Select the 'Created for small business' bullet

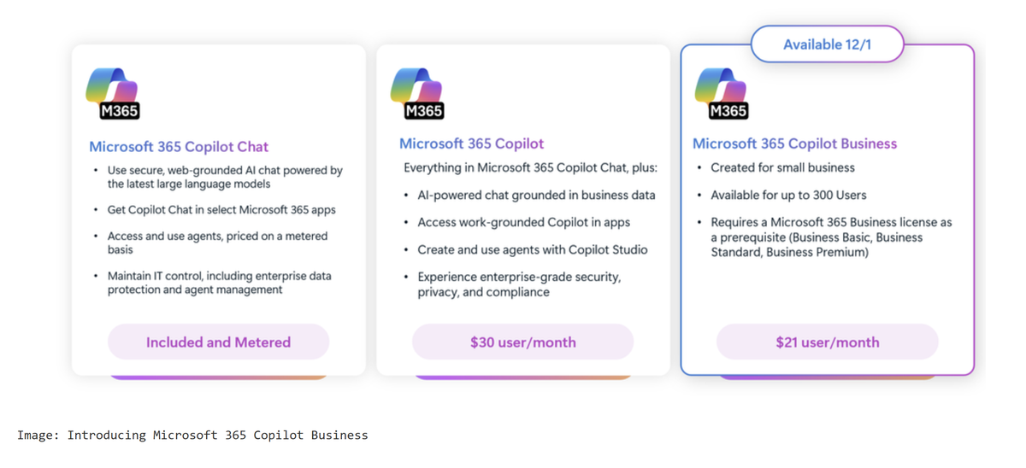[x=782, y=167]
